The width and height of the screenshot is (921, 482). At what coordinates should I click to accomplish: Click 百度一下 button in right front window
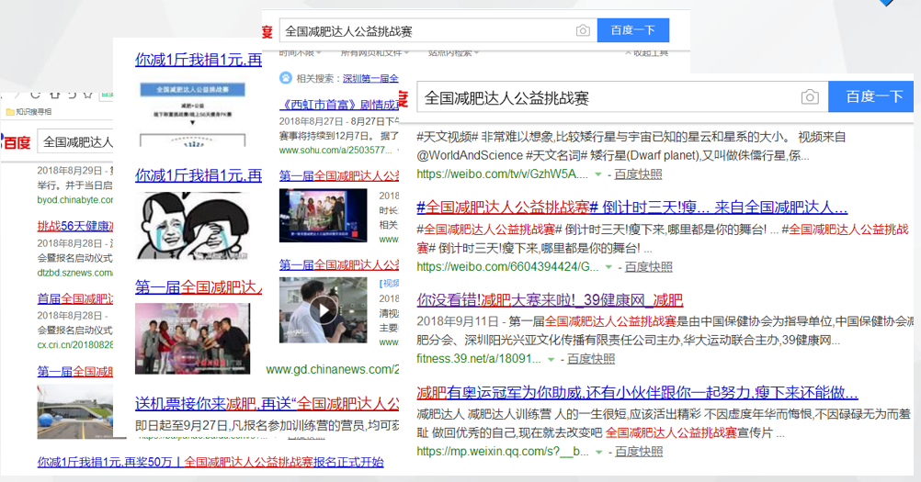click(873, 96)
